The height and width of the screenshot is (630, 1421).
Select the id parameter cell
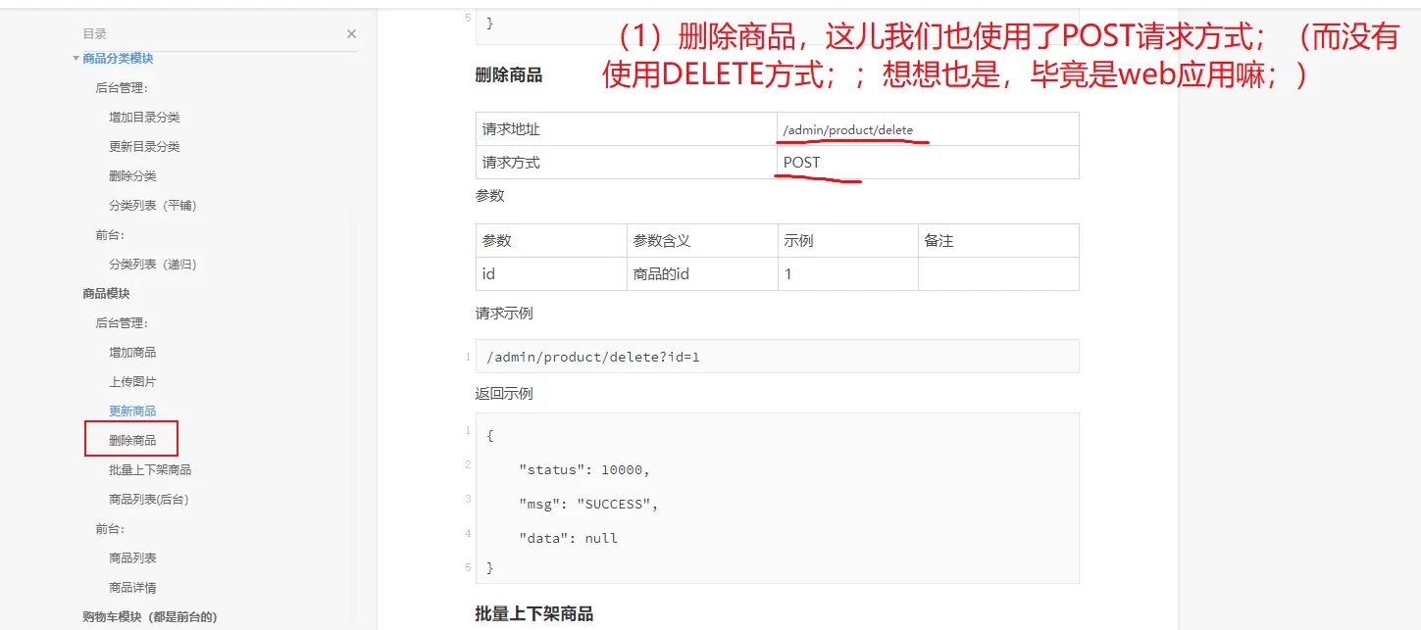click(551, 274)
